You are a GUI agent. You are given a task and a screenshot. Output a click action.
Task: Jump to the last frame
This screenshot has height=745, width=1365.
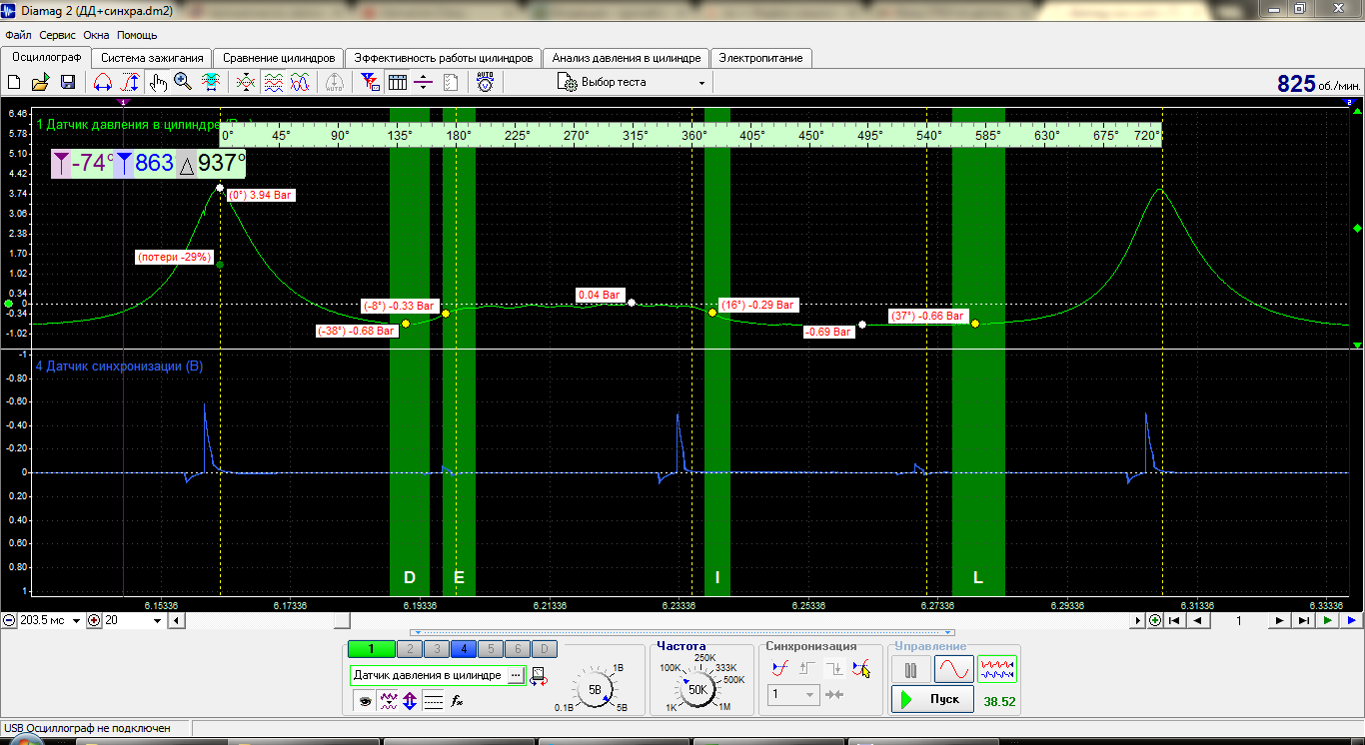1303,620
